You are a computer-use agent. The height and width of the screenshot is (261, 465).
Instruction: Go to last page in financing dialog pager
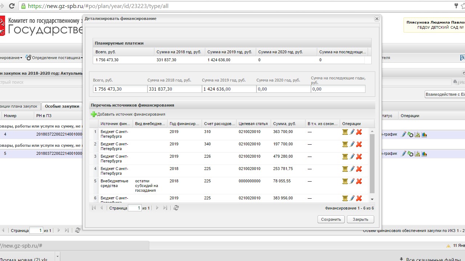(165, 208)
